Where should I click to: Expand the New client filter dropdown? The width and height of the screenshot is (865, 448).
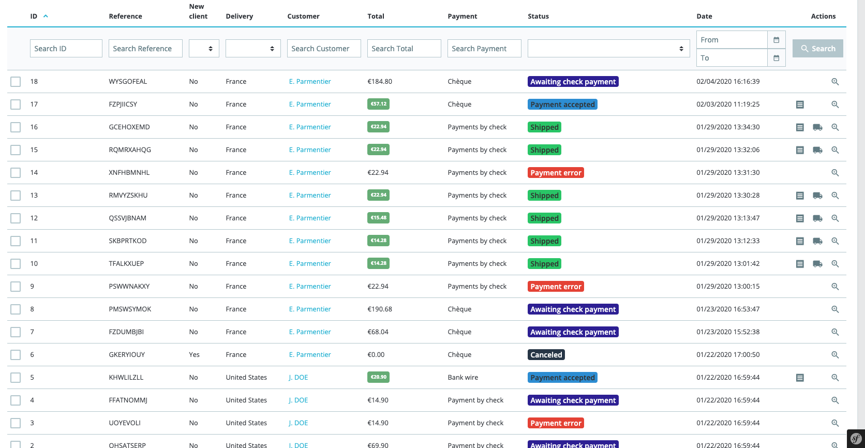[x=204, y=49]
